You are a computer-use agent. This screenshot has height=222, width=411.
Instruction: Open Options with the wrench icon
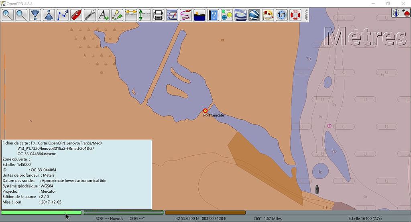coord(90,15)
